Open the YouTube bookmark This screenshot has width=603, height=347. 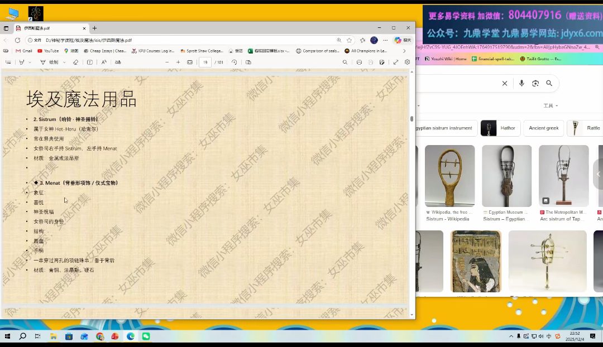[48, 51]
